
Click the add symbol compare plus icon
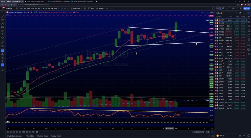(x=17, y=8)
